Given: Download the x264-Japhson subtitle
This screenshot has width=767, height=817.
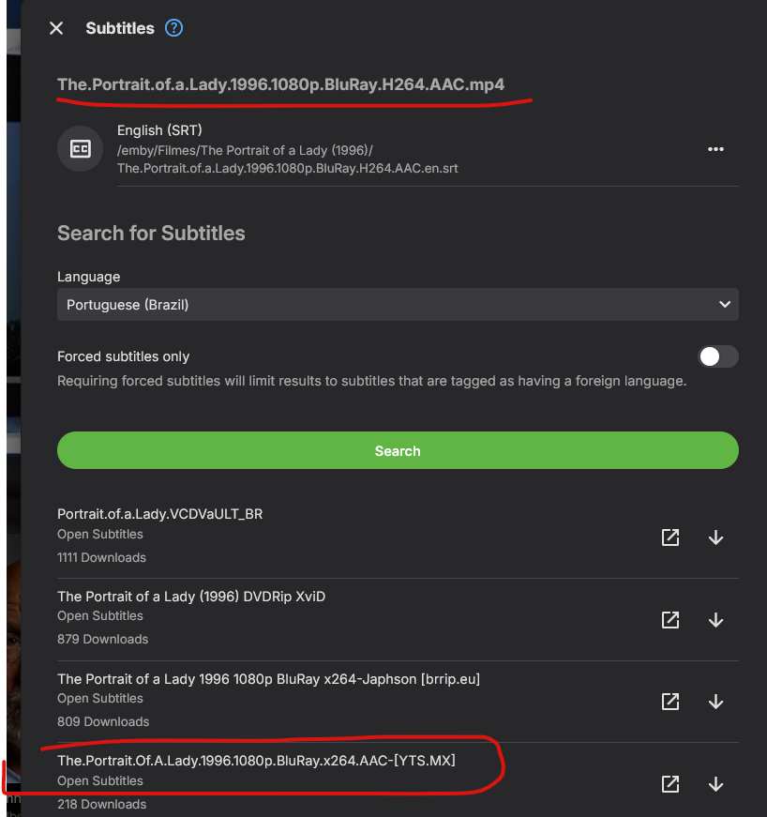Looking at the screenshot, I should click(715, 702).
